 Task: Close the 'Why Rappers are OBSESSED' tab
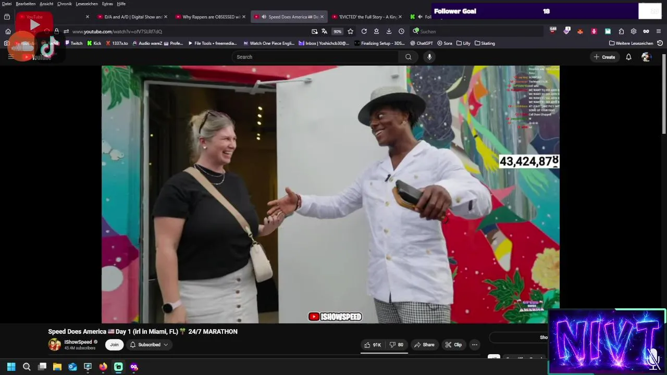point(244,17)
